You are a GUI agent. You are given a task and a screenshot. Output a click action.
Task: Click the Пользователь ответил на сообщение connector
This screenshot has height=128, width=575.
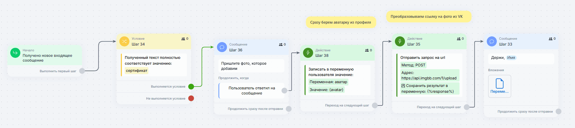click(284, 91)
